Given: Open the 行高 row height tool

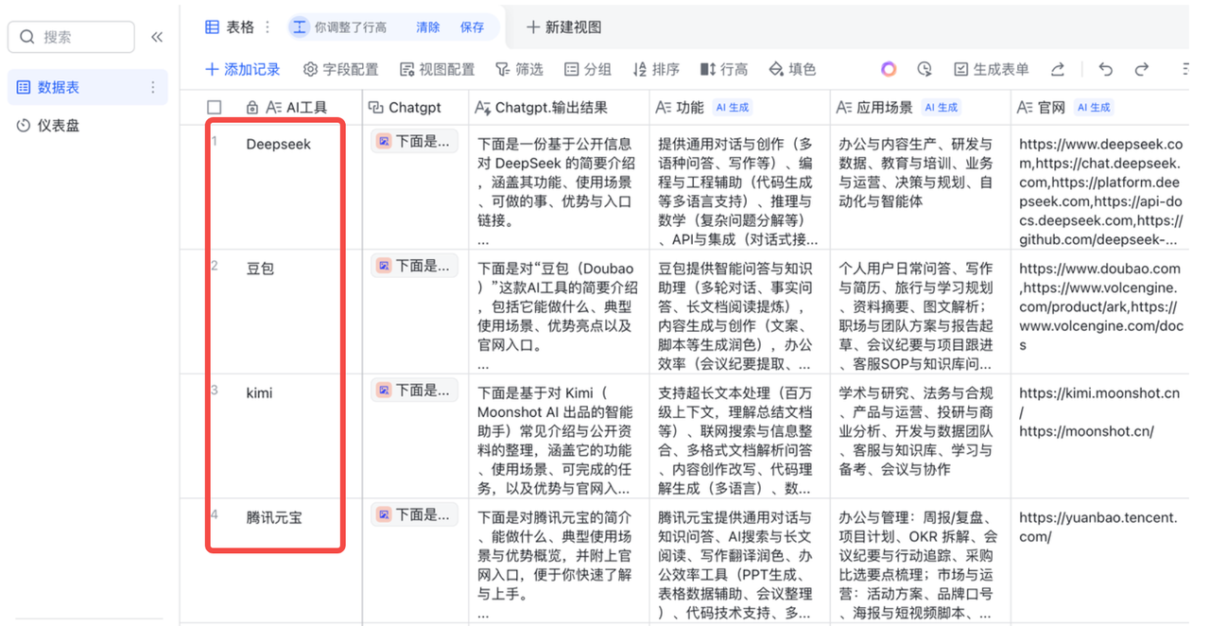Looking at the screenshot, I should (x=724, y=69).
